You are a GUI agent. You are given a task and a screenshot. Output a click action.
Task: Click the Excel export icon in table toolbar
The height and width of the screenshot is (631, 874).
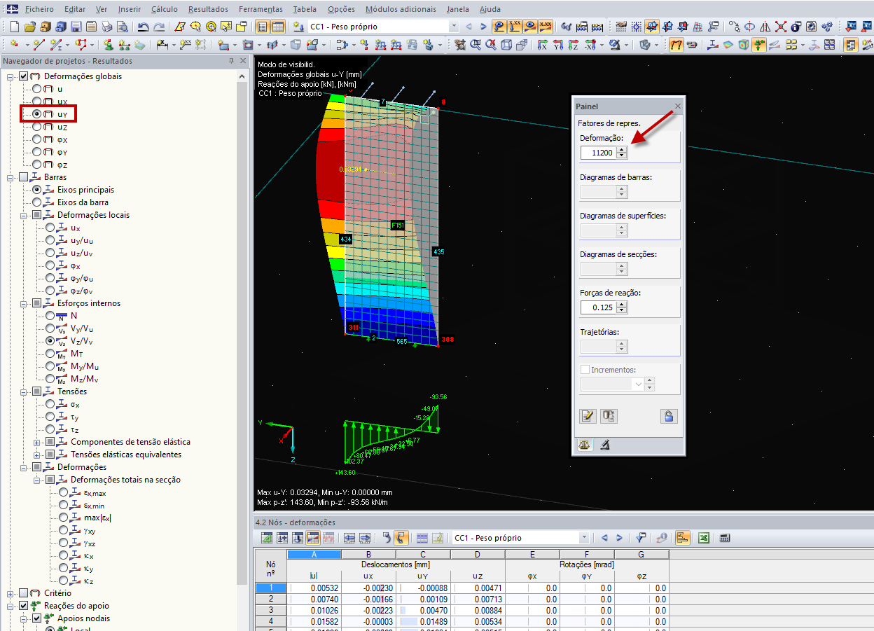704,538
